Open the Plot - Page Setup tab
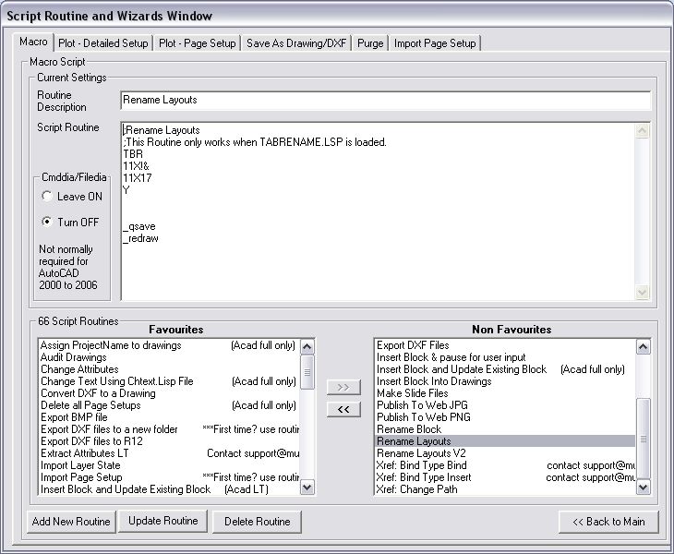Image resolution: width=674 pixels, height=554 pixels. click(198, 43)
